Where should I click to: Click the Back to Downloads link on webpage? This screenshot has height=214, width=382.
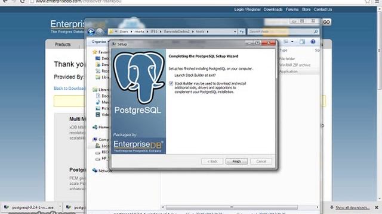point(69,89)
